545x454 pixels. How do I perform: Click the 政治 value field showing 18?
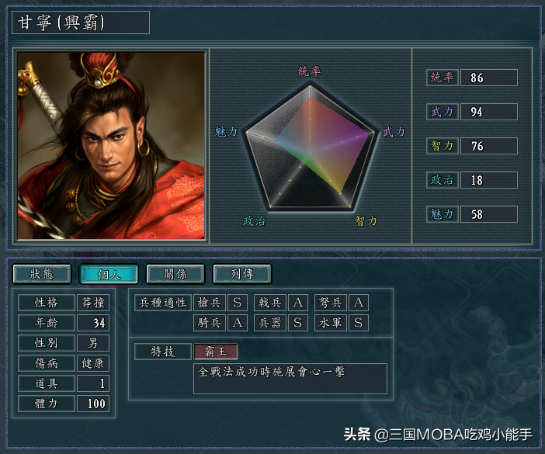pyautogui.click(x=488, y=180)
